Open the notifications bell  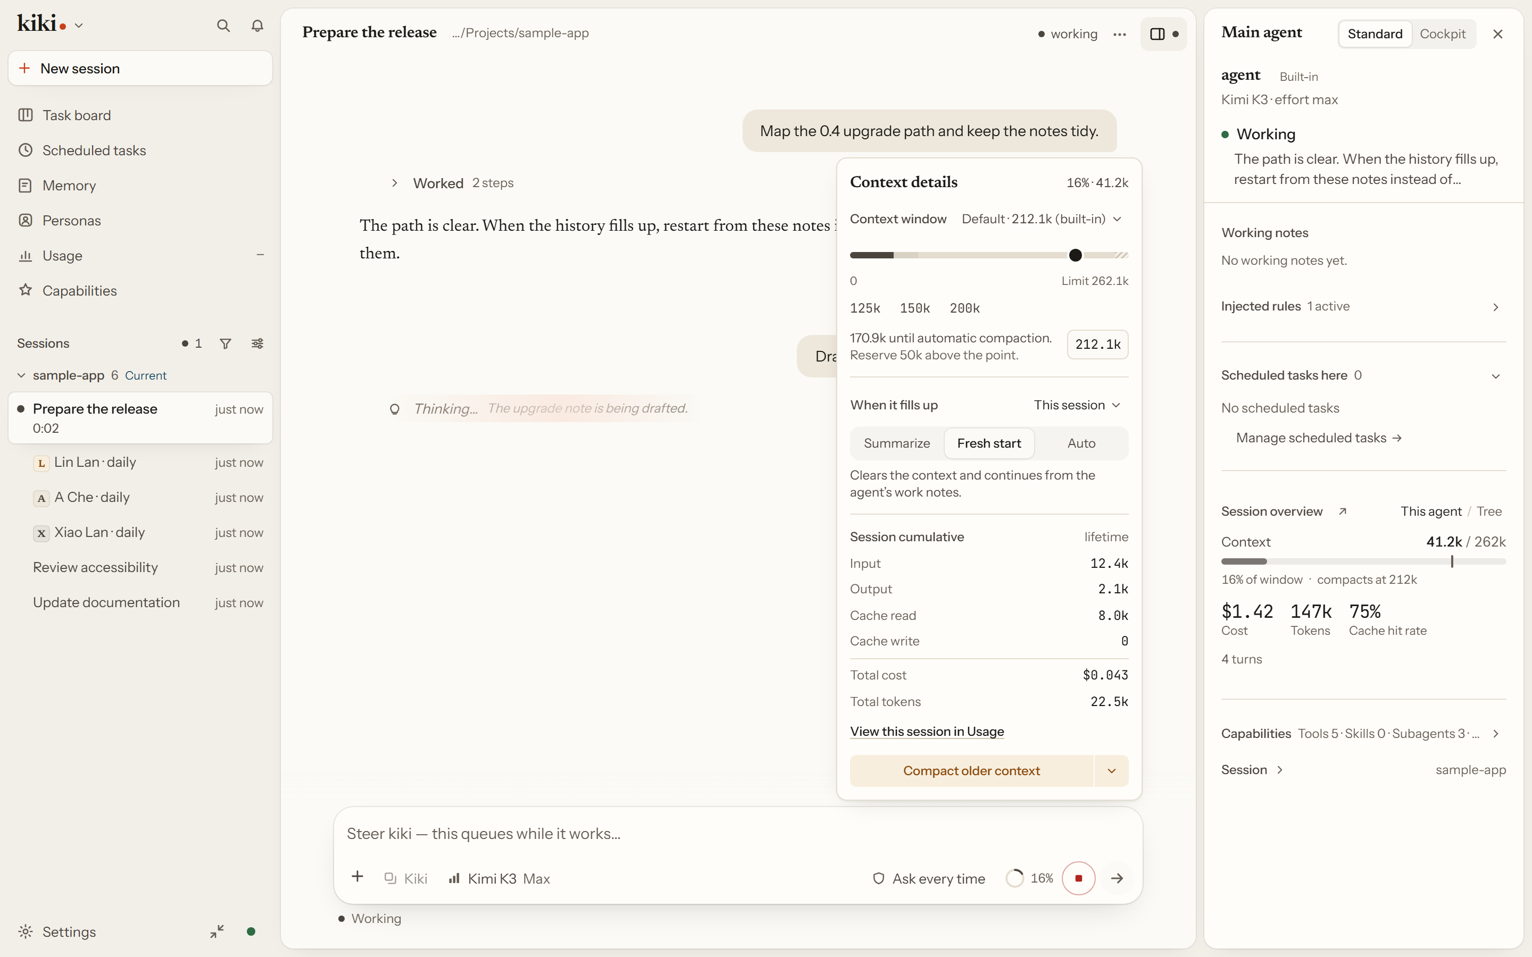coord(257,26)
